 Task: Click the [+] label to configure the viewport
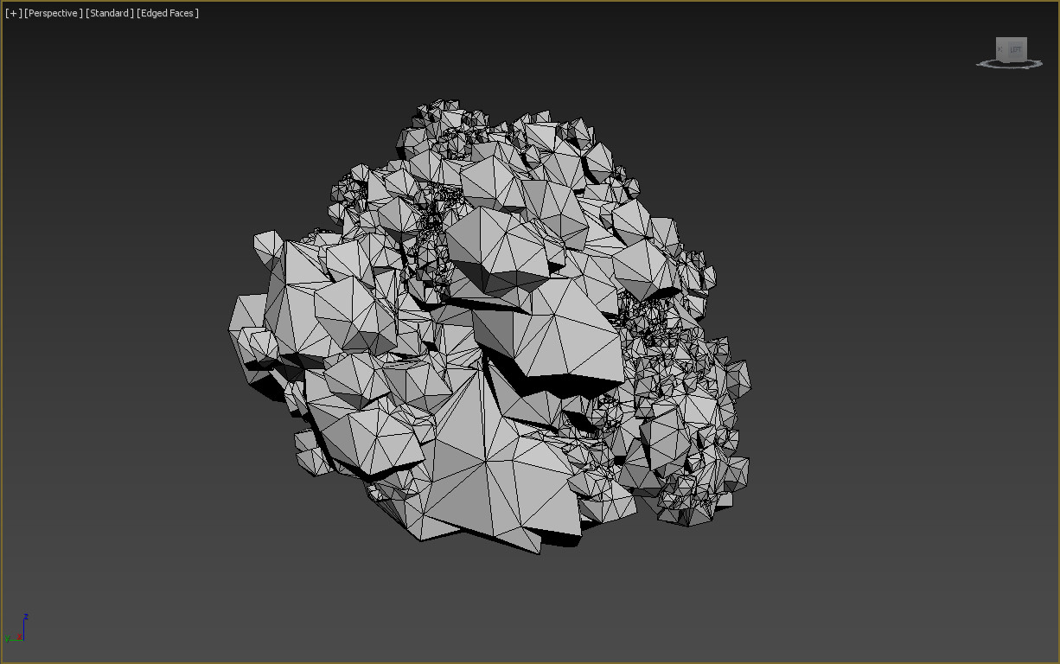pyautogui.click(x=13, y=13)
